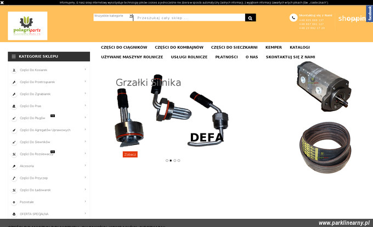The image size is (373, 227).
Task: Expand Pozostałe submenu arrow
Action: (85, 201)
